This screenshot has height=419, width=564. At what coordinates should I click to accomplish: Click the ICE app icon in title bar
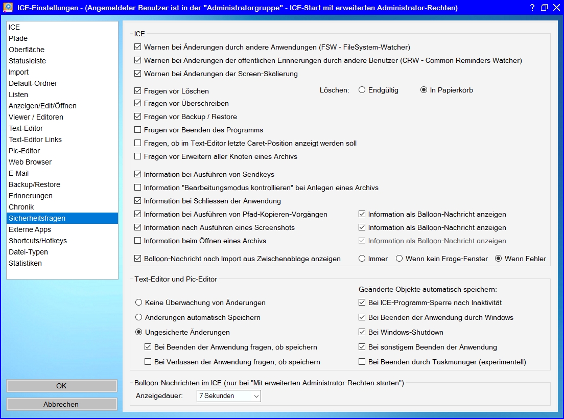tap(8, 7)
